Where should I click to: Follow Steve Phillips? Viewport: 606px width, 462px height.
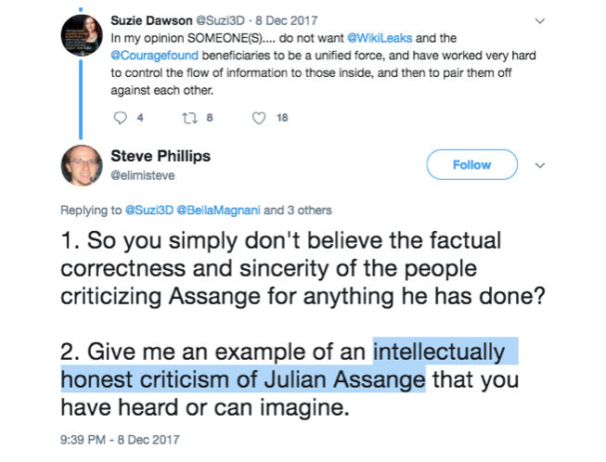(471, 164)
